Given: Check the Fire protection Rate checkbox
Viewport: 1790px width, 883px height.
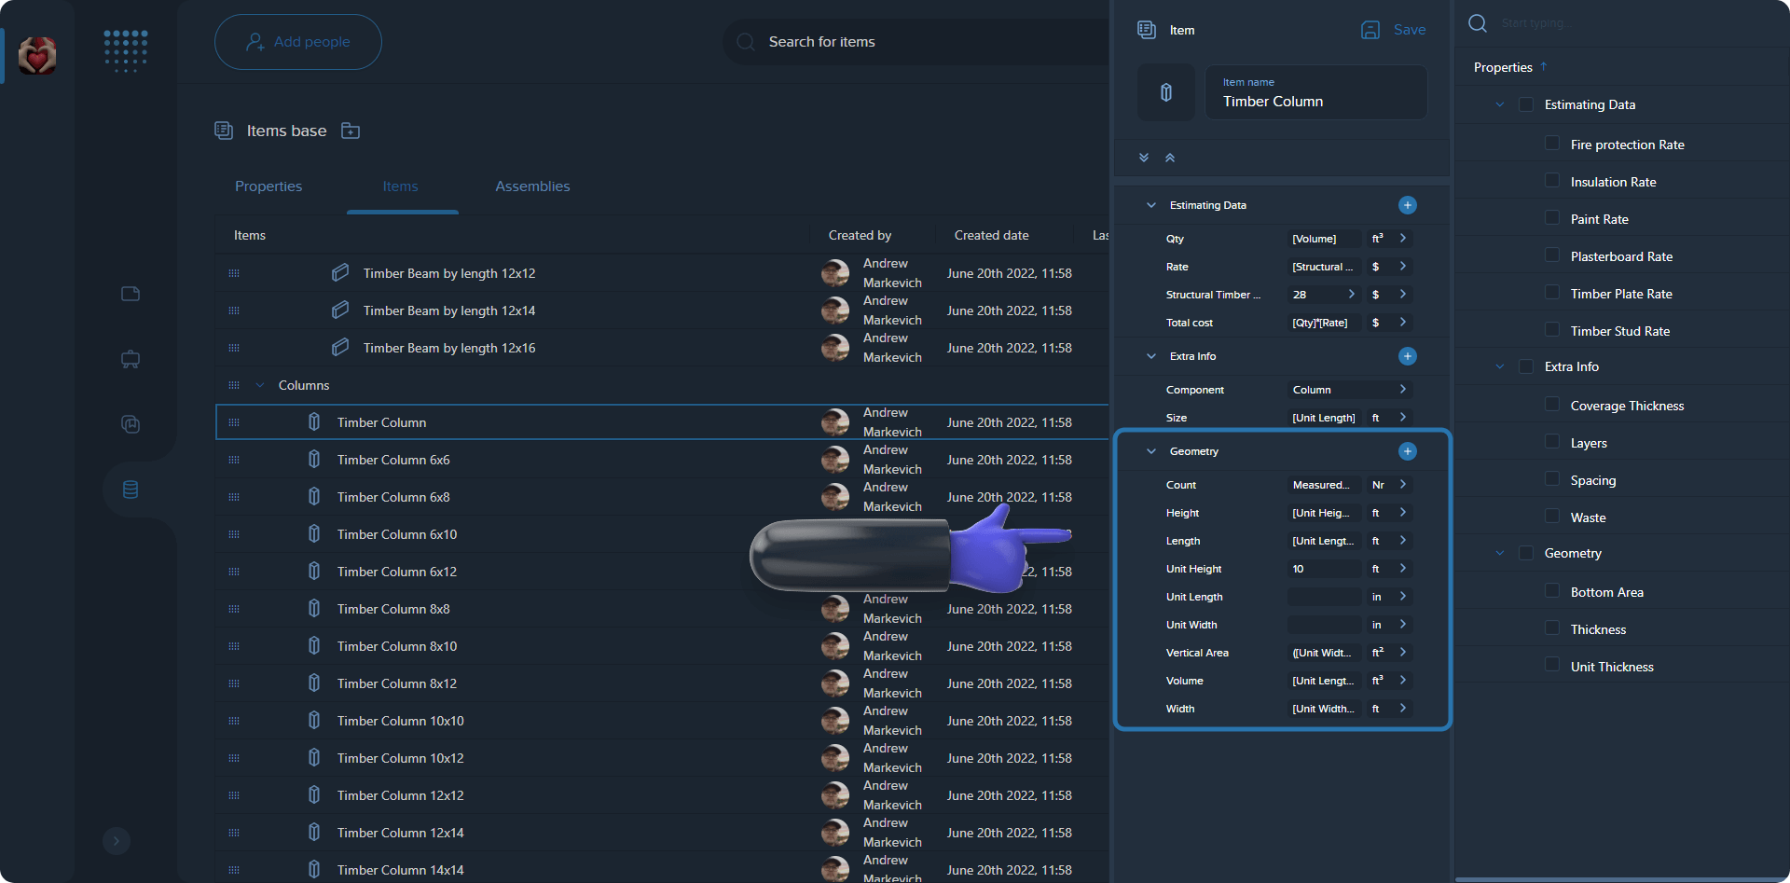Looking at the screenshot, I should pos(1552,143).
